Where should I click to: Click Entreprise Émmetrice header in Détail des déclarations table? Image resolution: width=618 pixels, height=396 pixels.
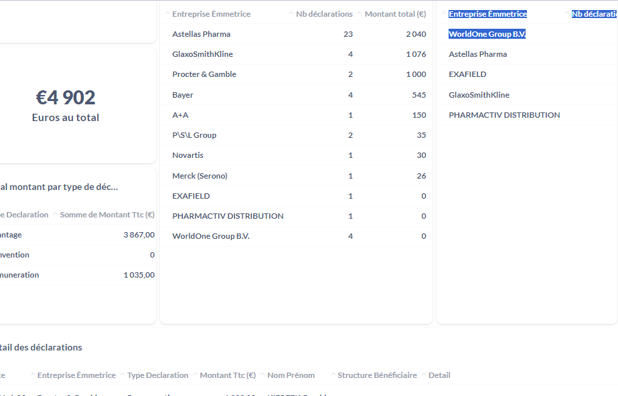(76, 375)
